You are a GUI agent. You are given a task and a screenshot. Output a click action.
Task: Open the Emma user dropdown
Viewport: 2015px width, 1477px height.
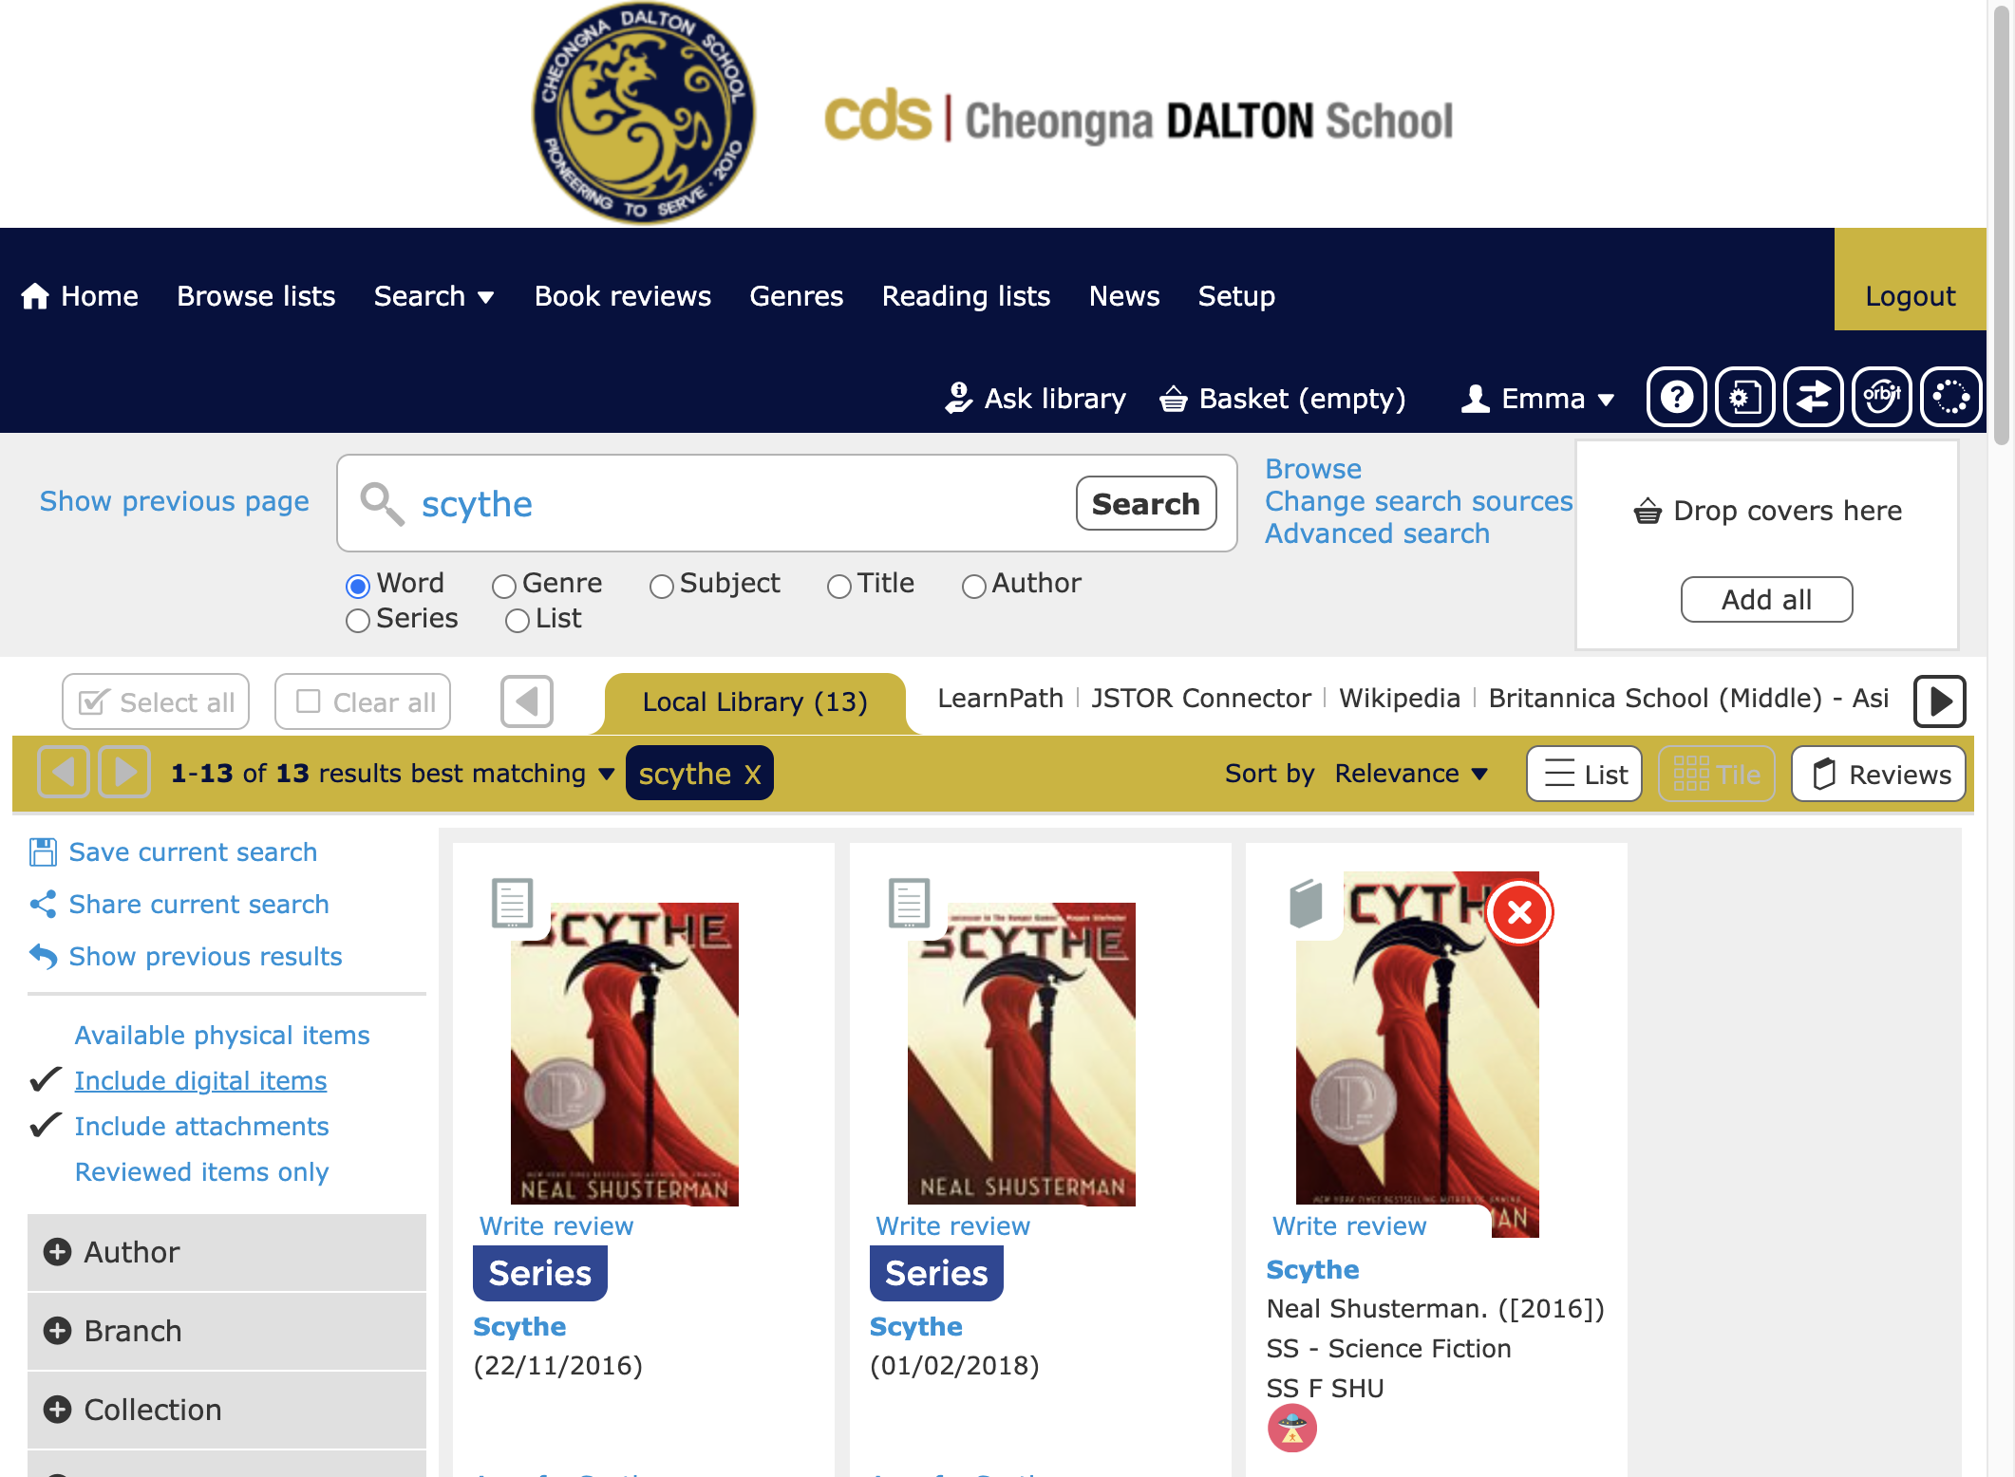click(1537, 399)
